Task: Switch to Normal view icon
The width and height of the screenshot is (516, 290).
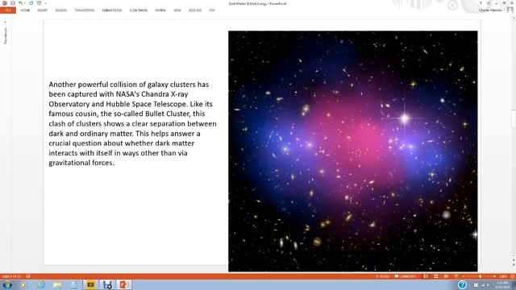Action: click(x=426, y=276)
